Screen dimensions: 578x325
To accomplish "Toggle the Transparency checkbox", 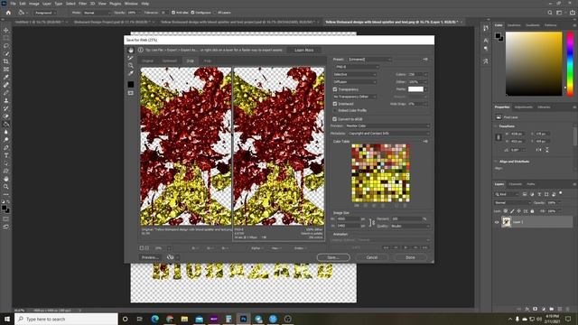I will tap(335, 89).
